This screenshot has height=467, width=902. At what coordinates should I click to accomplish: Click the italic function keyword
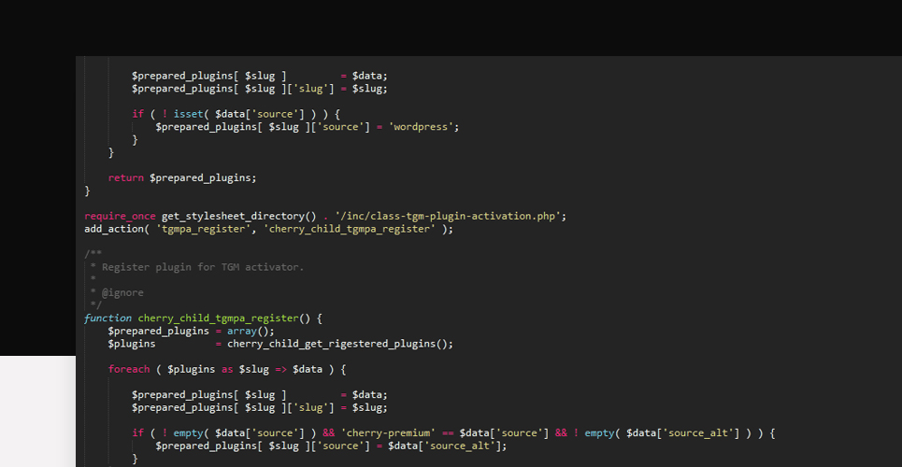[107, 318]
